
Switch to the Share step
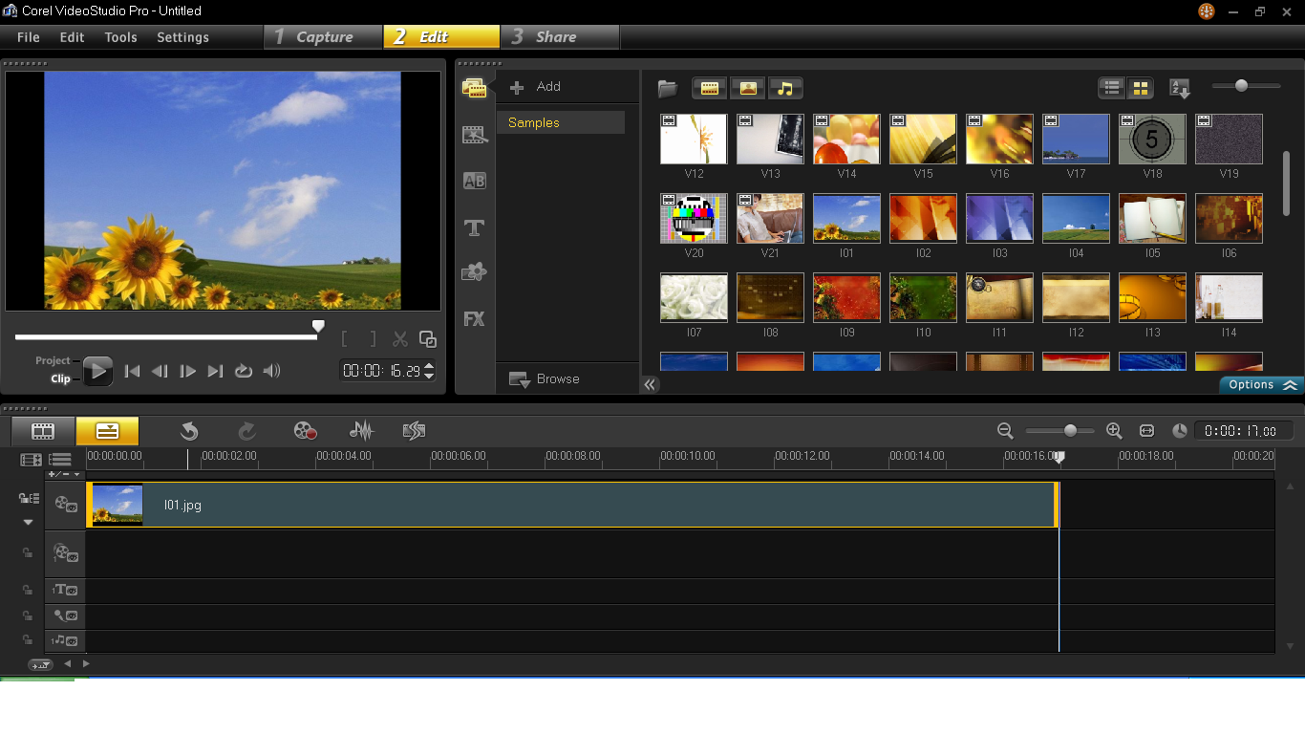pyautogui.click(x=560, y=36)
